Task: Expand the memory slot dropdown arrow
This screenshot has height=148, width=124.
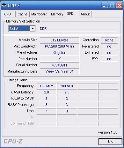Action: coord(33,29)
